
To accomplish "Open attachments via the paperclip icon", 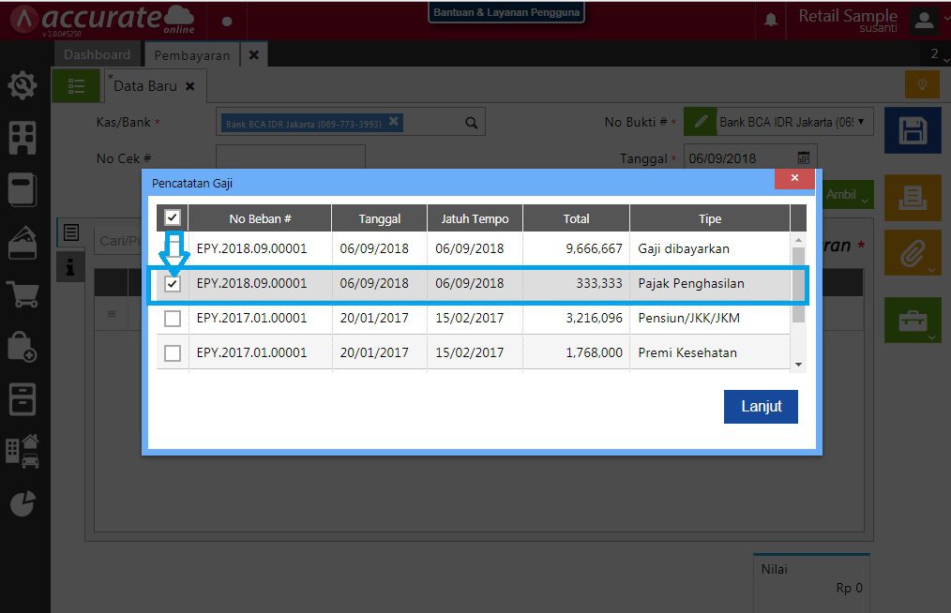I will (911, 252).
